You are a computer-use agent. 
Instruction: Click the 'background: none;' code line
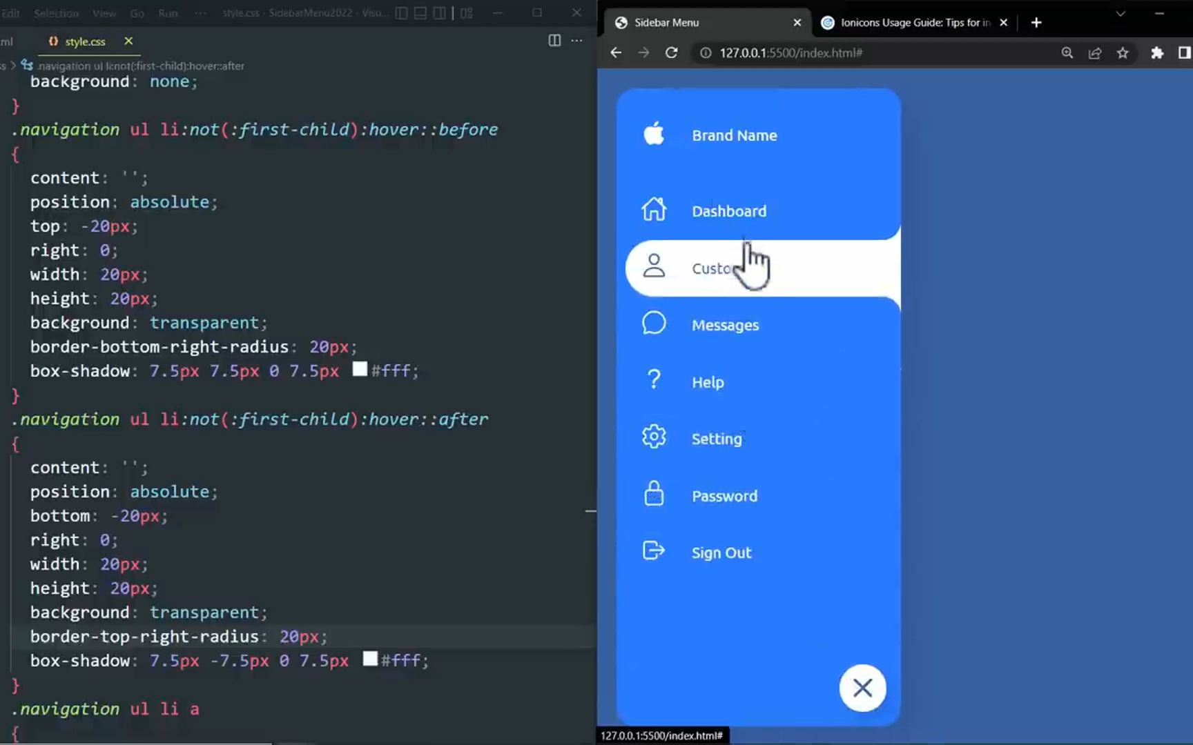tap(114, 81)
